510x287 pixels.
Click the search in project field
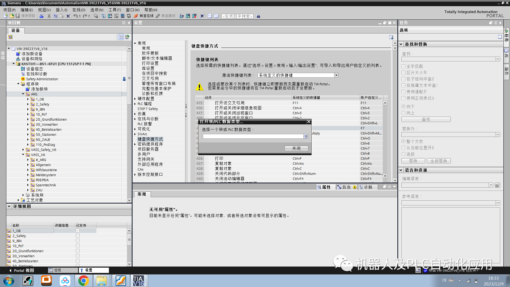pos(237,16)
